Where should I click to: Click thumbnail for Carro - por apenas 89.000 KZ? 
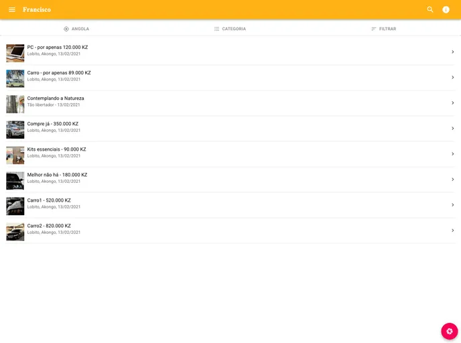(x=15, y=78)
